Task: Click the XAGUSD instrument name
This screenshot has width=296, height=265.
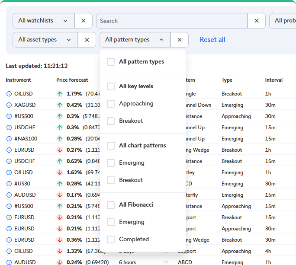Action: coord(25,105)
